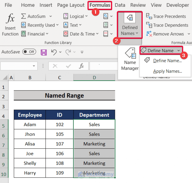192x183 pixels.
Task: Click the formula bar Cancel X icon
Action: 55,66
